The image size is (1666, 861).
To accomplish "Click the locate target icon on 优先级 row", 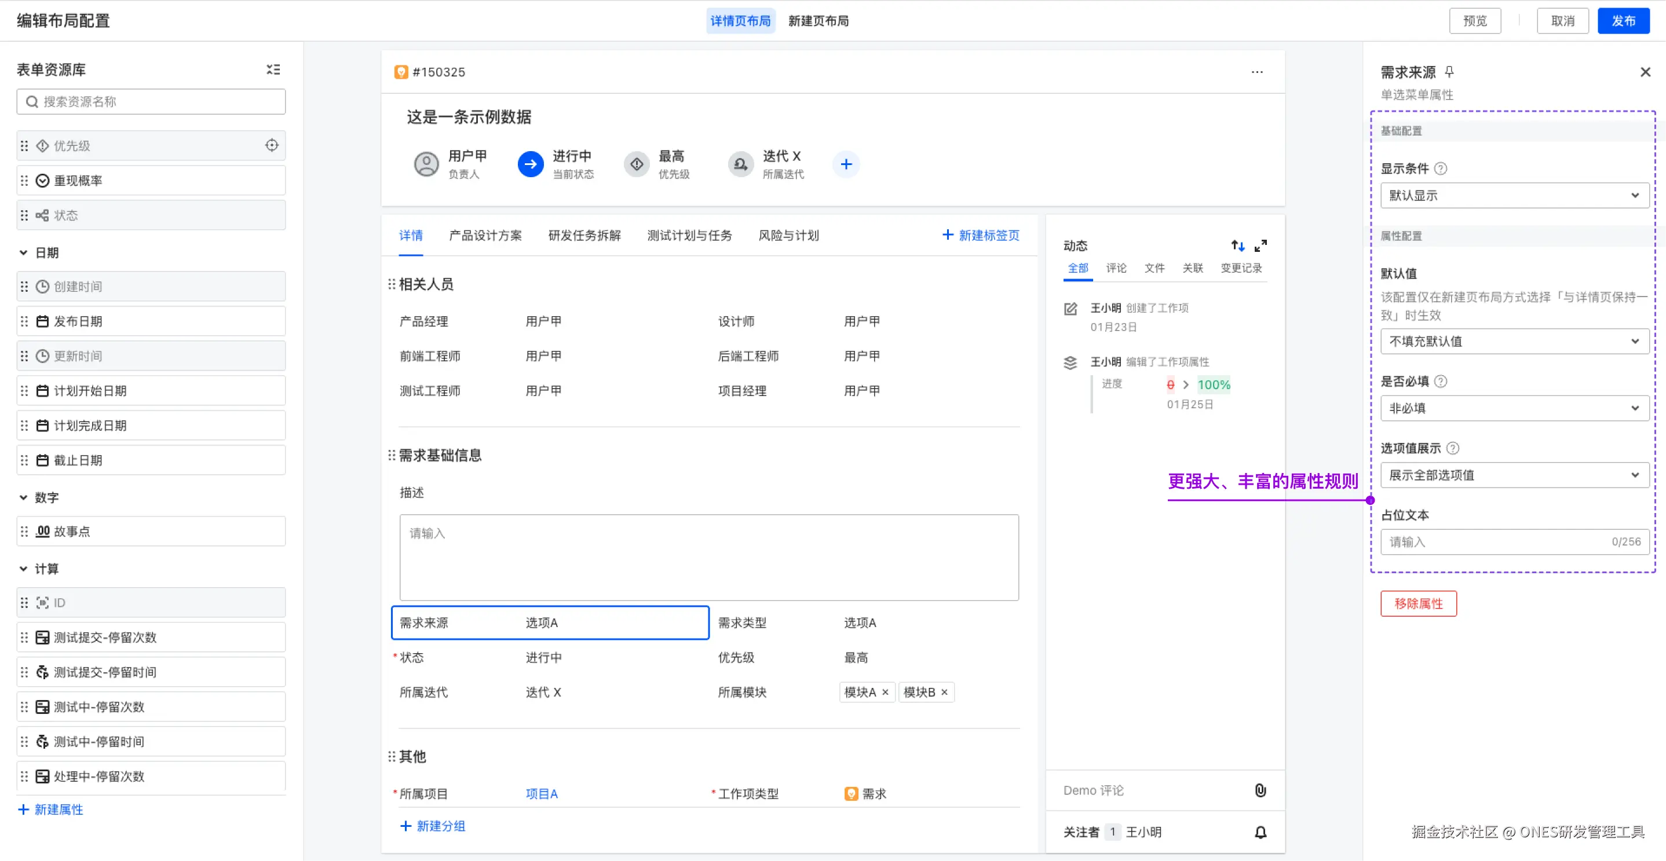I will (x=272, y=145).
